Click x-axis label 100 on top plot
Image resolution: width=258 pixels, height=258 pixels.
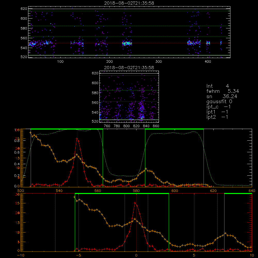pyautogui.click(x=60, y=62)
